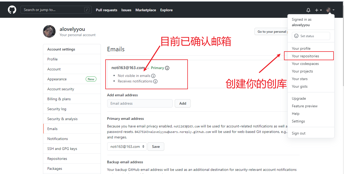Click the Email address input field
The image size is (344, 174).
[140, 103]
